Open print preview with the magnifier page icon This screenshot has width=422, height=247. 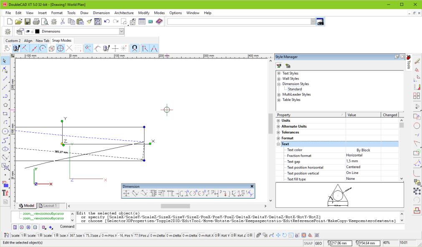pyautogui.click(x=45, y=22)
